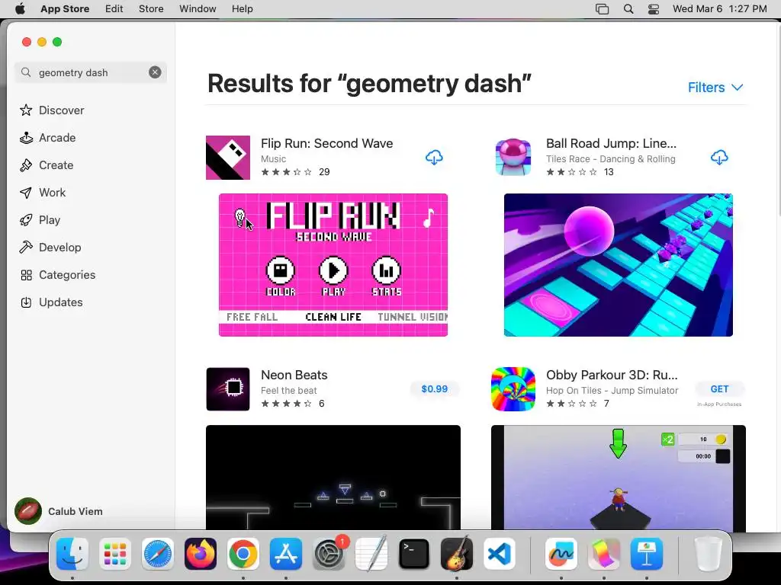
Task: Open the Store menu
Action: click(x=151, y=8)
